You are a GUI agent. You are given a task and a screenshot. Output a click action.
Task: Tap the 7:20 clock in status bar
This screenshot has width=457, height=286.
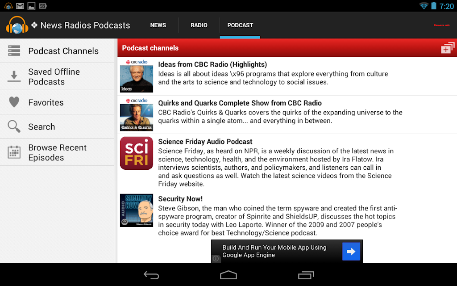[x=446, y=6]
